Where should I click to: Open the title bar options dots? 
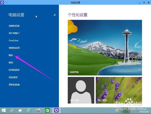7,3
